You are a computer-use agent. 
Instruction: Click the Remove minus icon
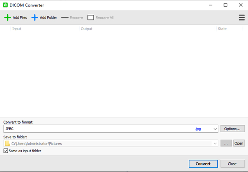pos(65,17)
